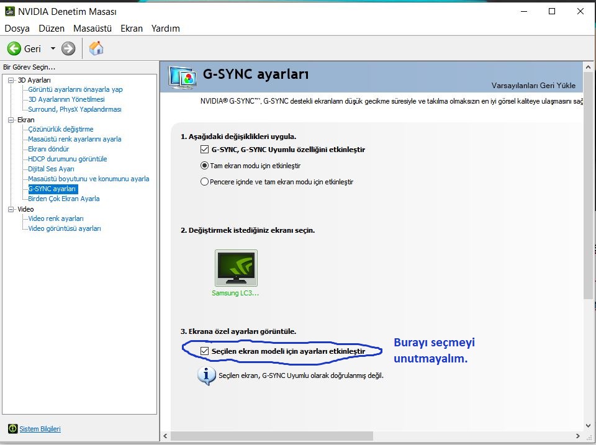
Task: Open Çözünürlük değiştirme in the task tree
Action: click(61, 129)
